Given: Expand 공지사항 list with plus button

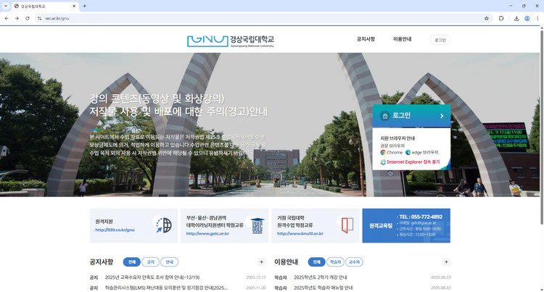Looking at the screenshot, I should [262, 262].
